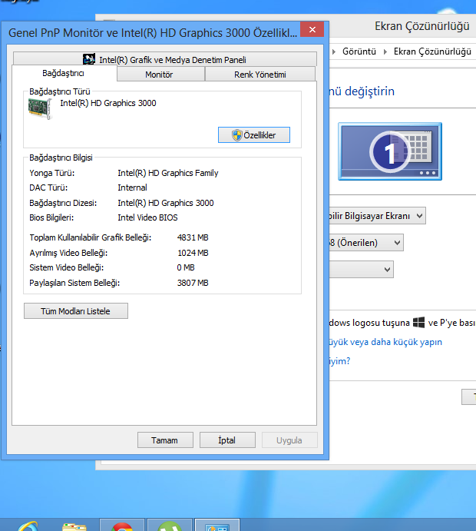Click the shield icon on Özellikler
Image resolution: width=476 pixels, height=531 pixels.
236,134
